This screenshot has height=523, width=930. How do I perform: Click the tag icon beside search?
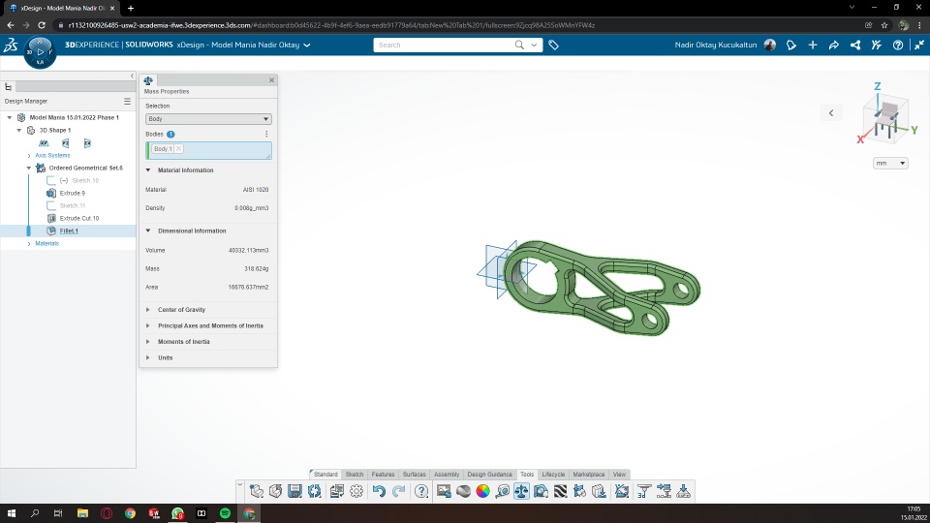coord(553,46)
